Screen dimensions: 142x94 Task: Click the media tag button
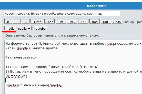pyautogui.click(x=10, y=28)
